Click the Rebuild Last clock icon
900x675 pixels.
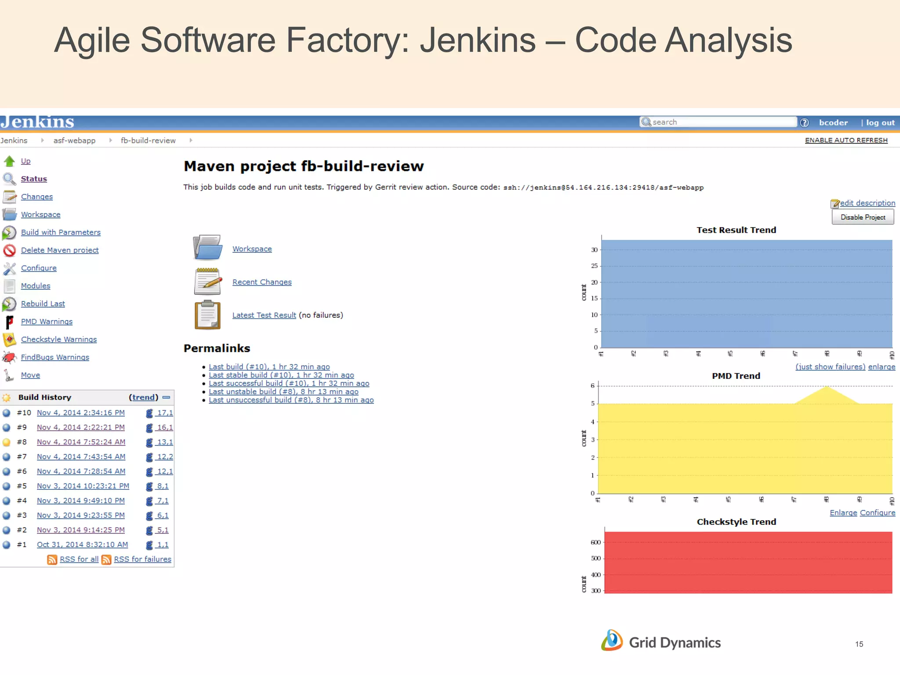pos(9,304)
